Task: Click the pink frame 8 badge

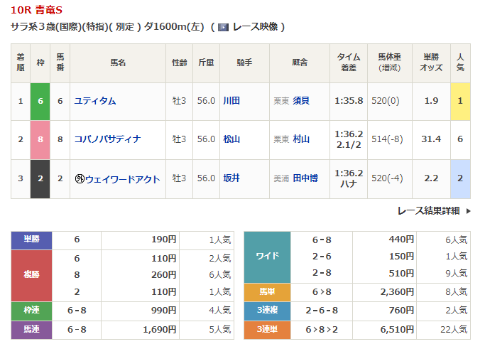Action: 40,140
